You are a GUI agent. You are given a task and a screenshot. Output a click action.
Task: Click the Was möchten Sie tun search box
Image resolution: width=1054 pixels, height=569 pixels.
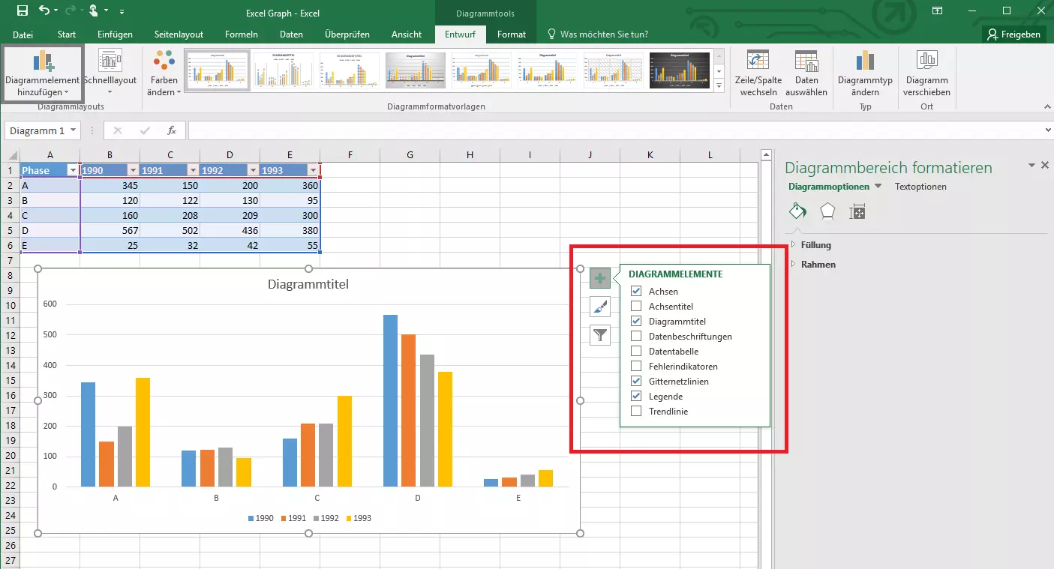(598, 34)
